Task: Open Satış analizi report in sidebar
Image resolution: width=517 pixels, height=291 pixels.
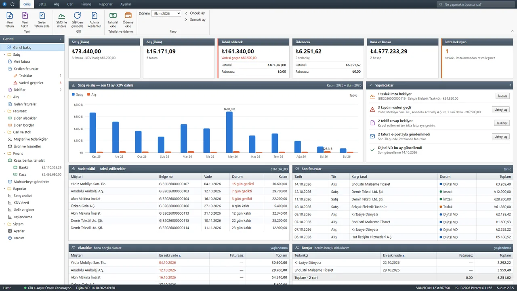Action: (x=32, y=196)
